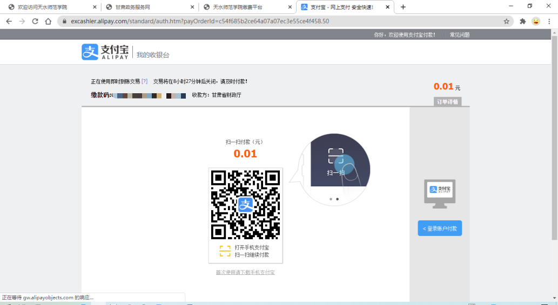Image resolution: width=558 pixels, height=305 pixels.
Task: Open the profile avatar icon
Action: point(536,22)
